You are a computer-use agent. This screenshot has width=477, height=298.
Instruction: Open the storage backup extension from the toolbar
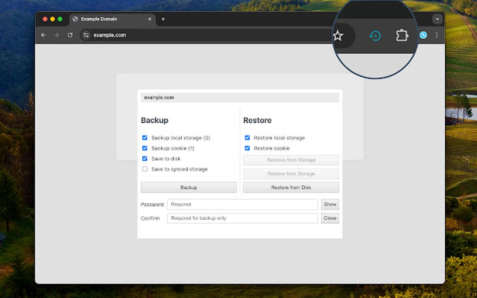point(374,35)
